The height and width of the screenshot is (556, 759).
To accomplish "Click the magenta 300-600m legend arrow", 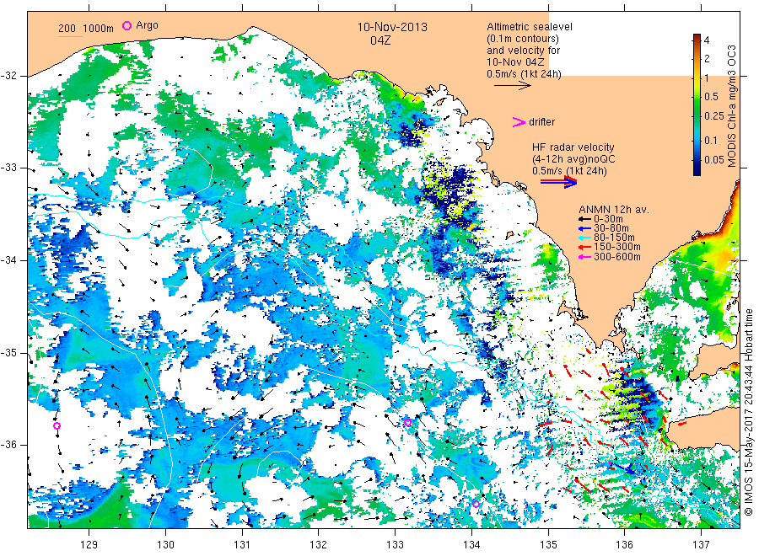I will tap(584, 257).
